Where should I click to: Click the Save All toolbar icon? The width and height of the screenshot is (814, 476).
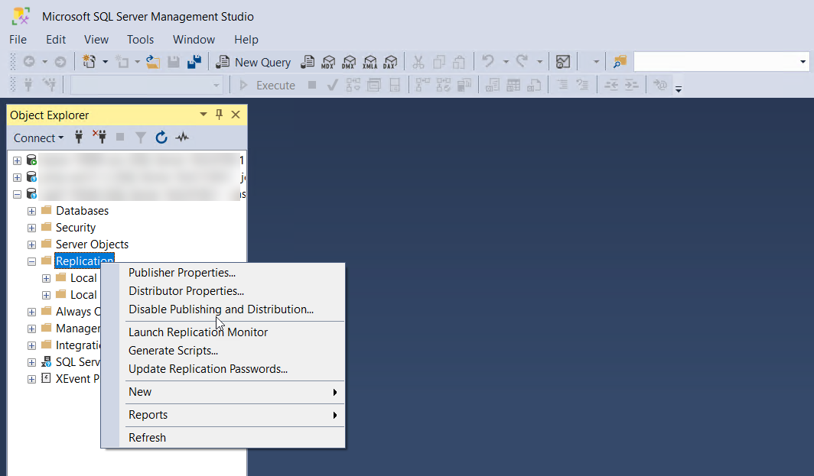194,62
